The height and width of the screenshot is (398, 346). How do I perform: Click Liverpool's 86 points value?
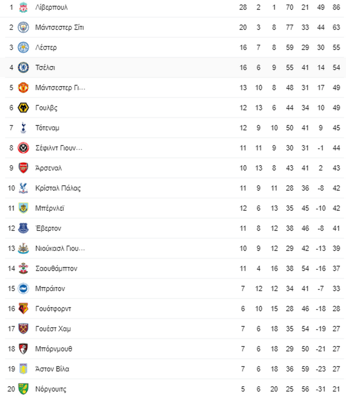point(336,7)
